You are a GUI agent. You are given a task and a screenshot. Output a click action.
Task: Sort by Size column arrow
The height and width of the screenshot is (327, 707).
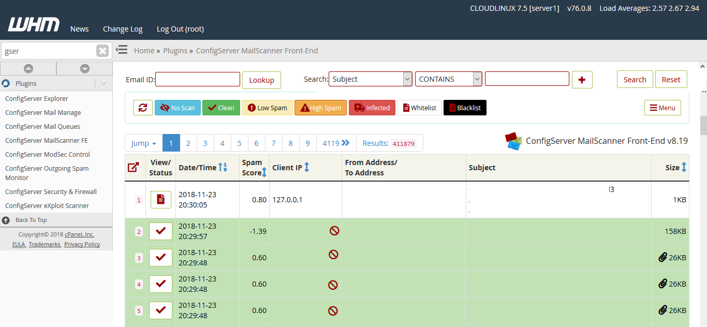coord(684,167)
